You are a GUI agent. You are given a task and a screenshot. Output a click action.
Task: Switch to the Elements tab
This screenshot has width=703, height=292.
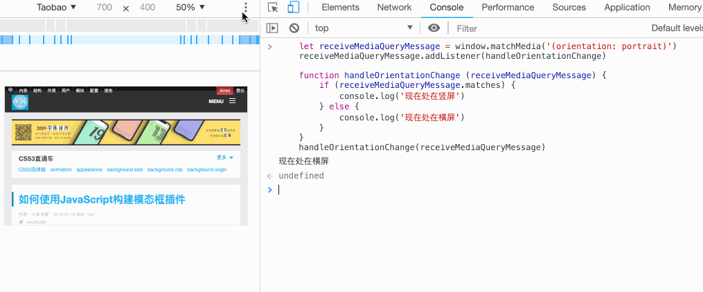[340, 7]
